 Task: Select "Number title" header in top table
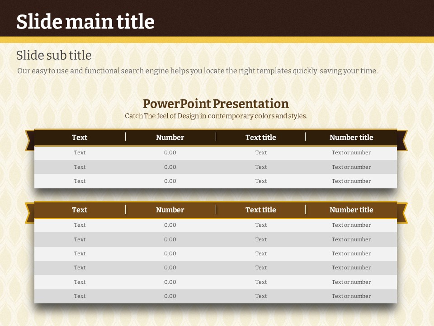click(351, 137)
